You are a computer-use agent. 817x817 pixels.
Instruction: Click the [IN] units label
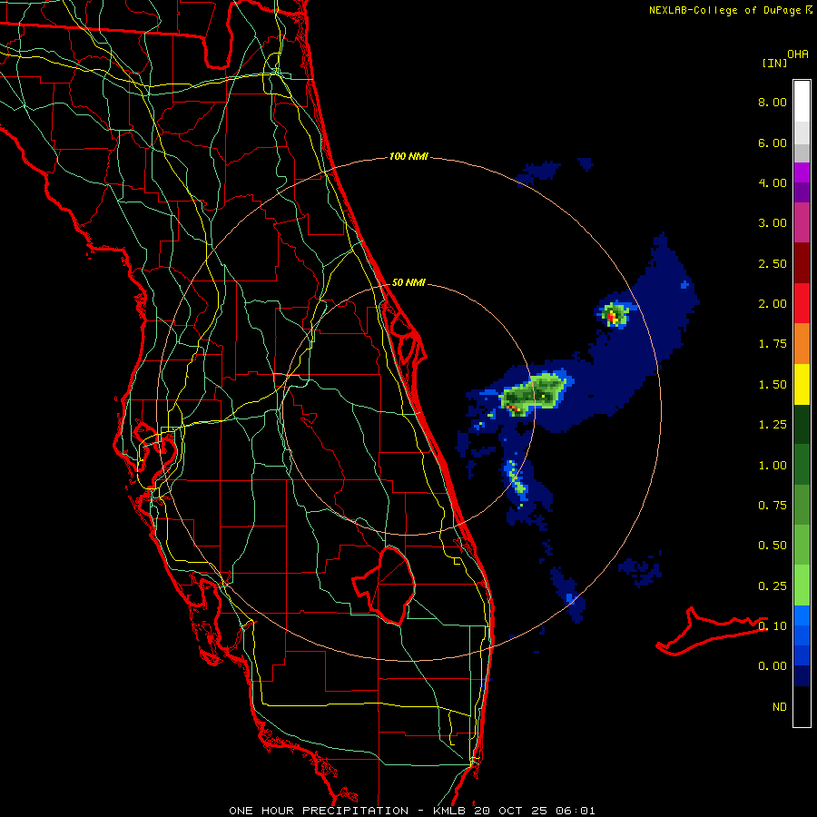(775, 63)
